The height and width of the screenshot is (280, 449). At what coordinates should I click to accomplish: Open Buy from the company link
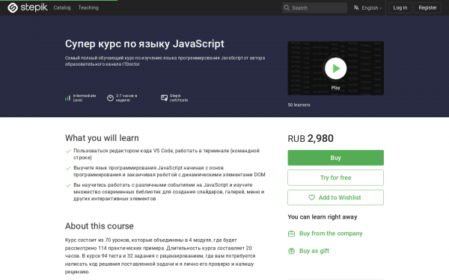pos(331,234)
